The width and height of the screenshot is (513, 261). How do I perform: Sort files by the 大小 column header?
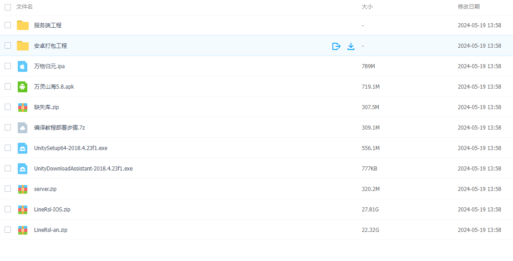[367, 6]
